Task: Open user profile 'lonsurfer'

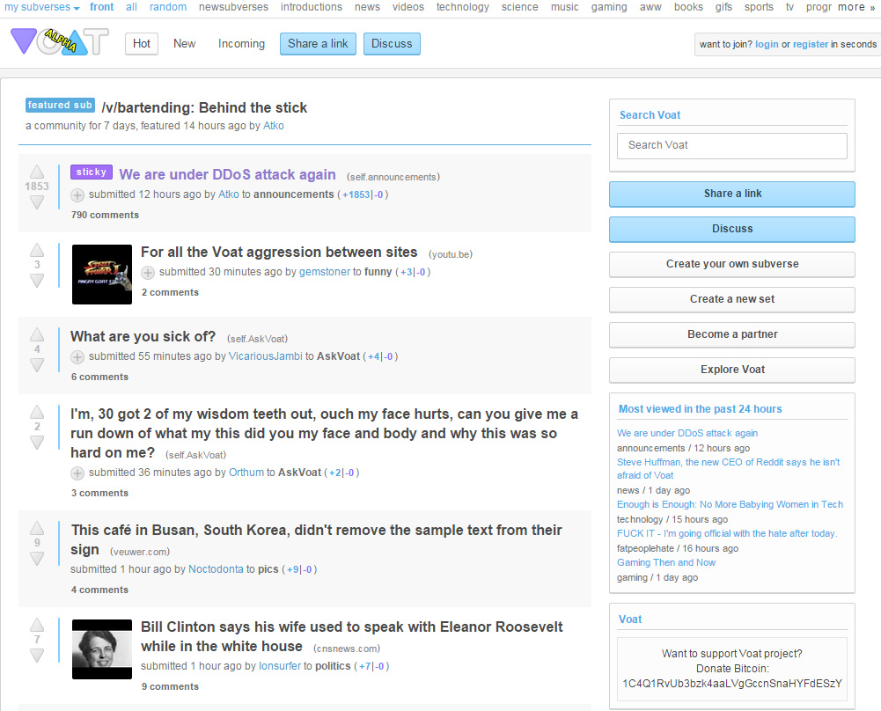Action: coord(280,666)
